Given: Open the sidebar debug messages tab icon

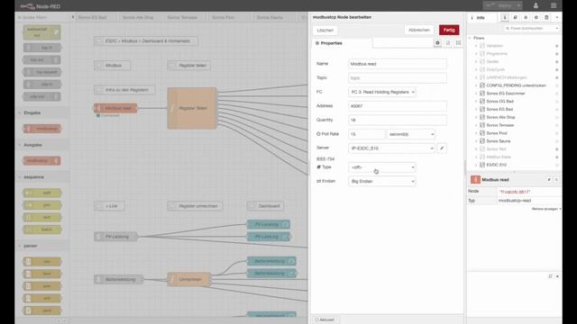Looking at the screenshot, I should (x=526, y=18).
